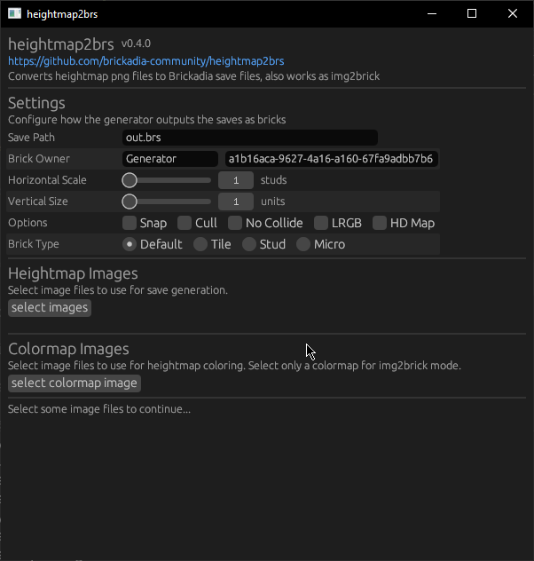Click the Brick Owner UUID field
The height and width of the screenshot is (561, 534).
click(332, 159)
